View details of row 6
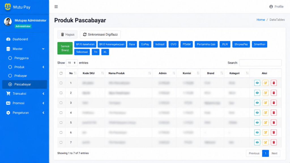 (257, 132)
